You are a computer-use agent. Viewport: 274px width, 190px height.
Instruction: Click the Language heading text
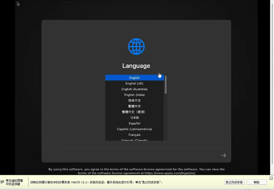[x=136, y=66]
